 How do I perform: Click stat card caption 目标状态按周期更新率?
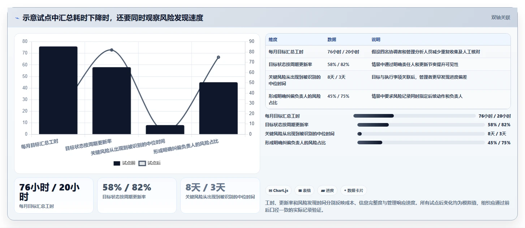[x=124, y=197]
